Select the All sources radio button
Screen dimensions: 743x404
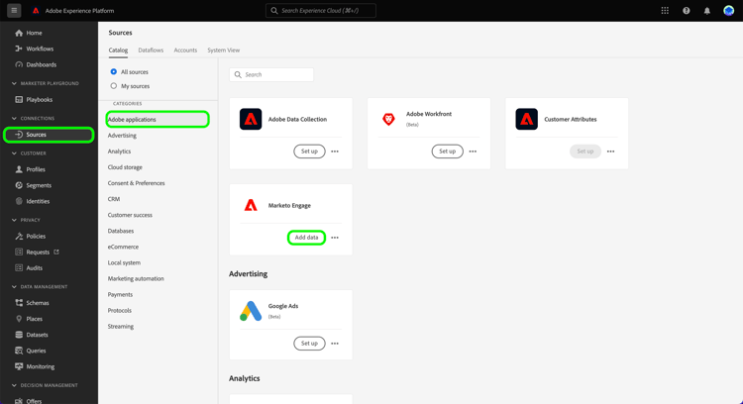point(113,71)
